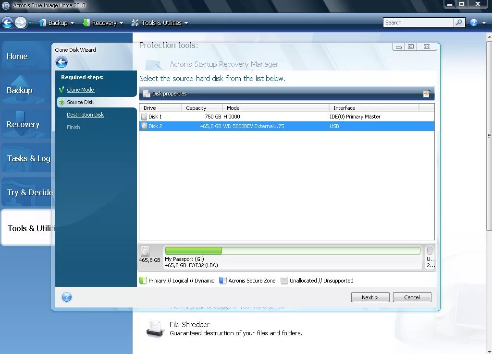Expand the help dropdown arrow
This screenshot has width=492, height=354.
click(x=484, y=23)
